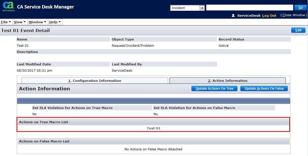
Task: Click the CA Technologies logo
Action: point(9,7)
